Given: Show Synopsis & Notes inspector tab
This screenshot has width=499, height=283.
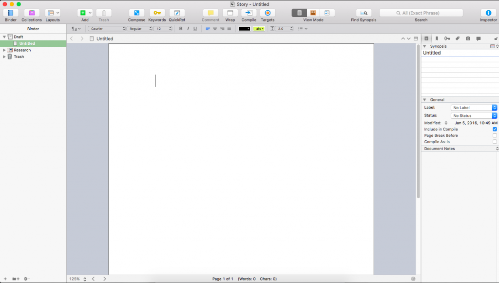Looking at the screenshot, I should (426, 38).
